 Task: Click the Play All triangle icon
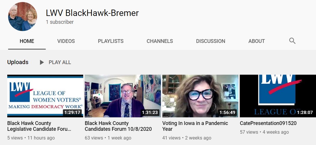point(42,62)
